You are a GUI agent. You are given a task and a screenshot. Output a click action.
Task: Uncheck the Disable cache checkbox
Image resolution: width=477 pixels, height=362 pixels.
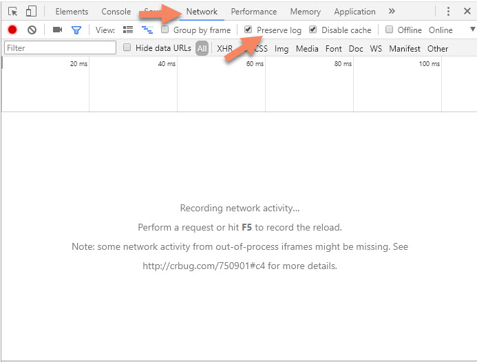(x=313, y=30)
